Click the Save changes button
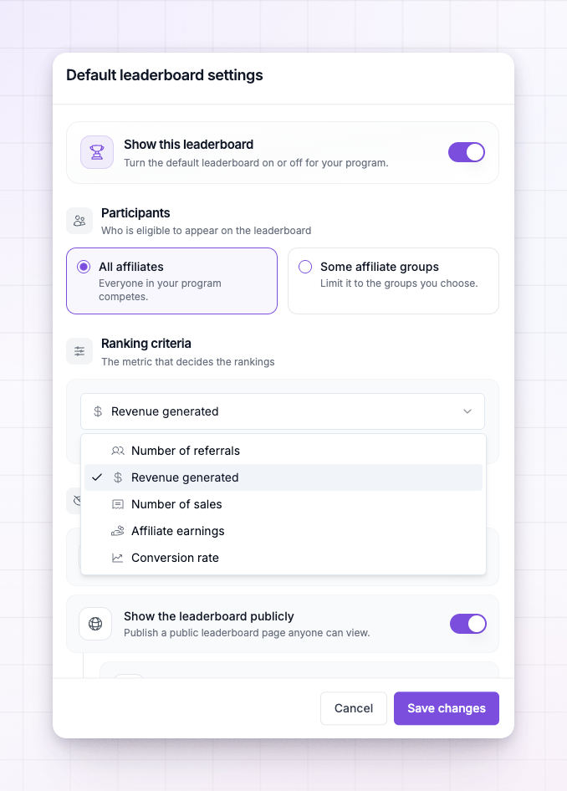567x791 pixels. [x=447, y=708]
